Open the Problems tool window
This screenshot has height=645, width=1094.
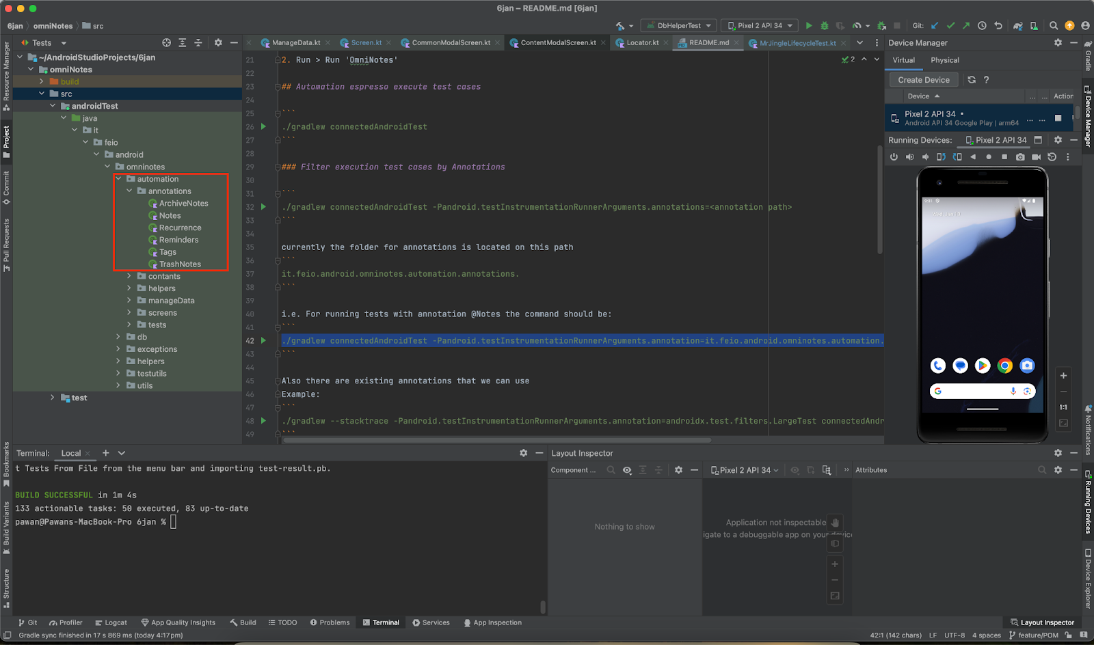coord(330,622)
